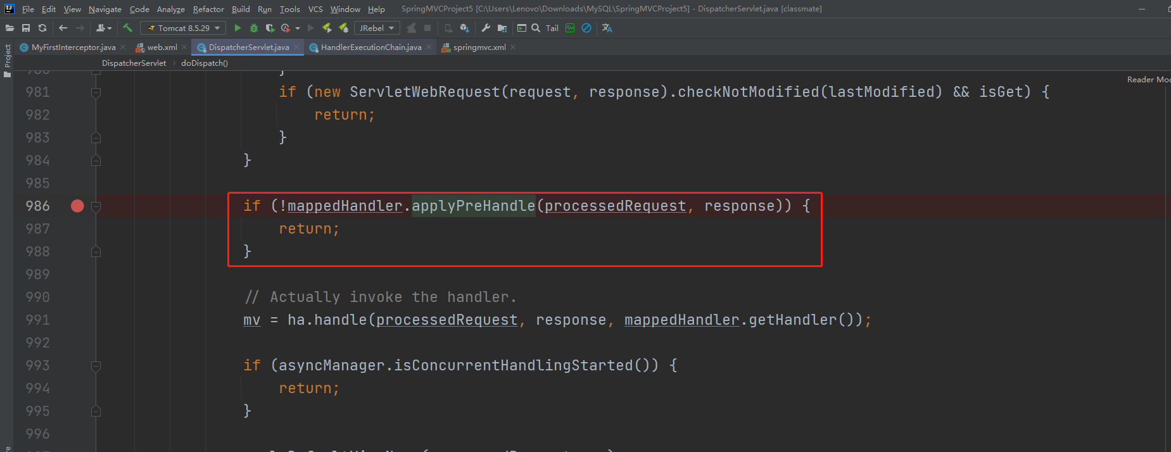Viewport: 1171px width, 452px height.
Task: Run with JRebel rocket icon
Action: [327, 28]
